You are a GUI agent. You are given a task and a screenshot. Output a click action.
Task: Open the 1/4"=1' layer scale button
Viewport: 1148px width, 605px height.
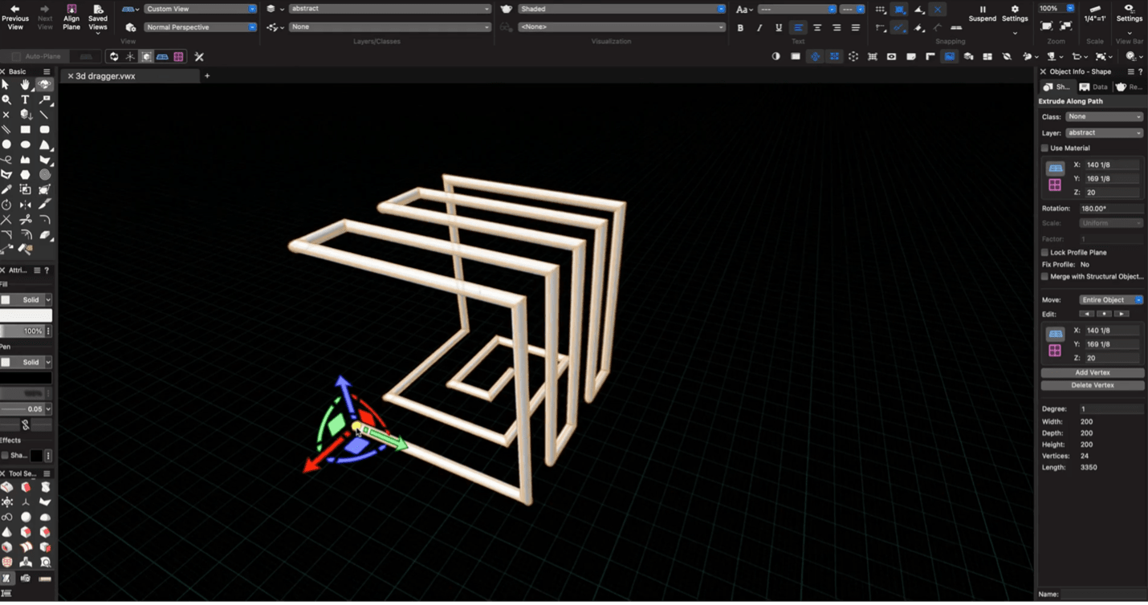(x=1094, y=14)
